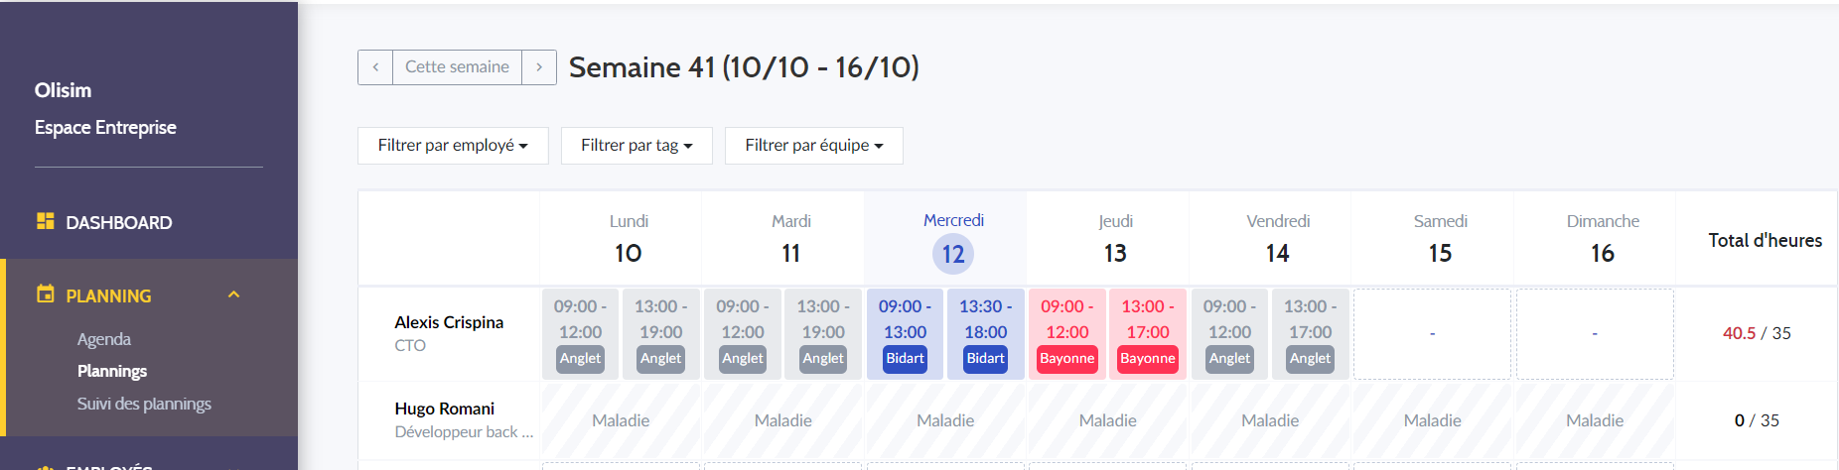Select Monday's 09:00-12:00 Anglet shift
1839x470 pixels.
580,333
